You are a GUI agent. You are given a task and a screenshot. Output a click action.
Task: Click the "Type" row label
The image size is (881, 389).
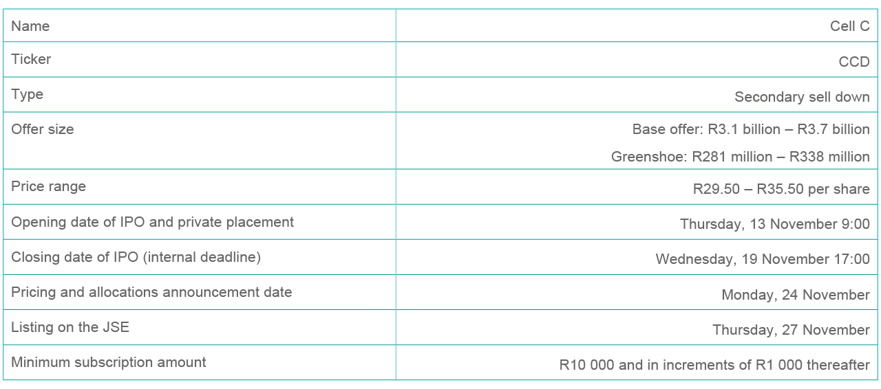[x=27, y=94]
